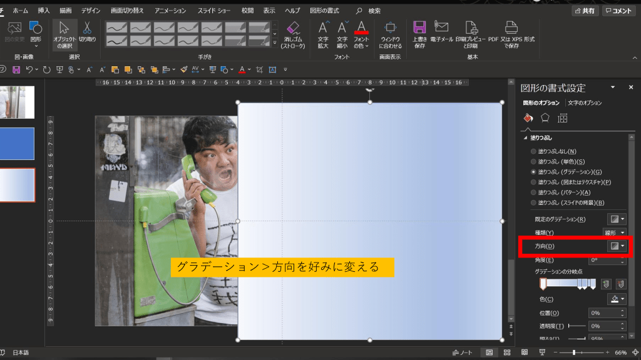Image resolution: width=641 pixels, height=360 pixels.
Task: Click the 電子メール envelope icon
Action: (x=441, y=32)
